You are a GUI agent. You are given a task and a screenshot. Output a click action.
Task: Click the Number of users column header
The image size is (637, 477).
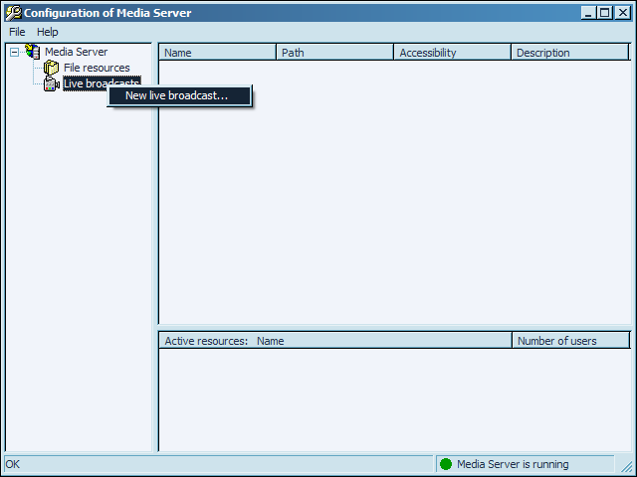point(570,341)
